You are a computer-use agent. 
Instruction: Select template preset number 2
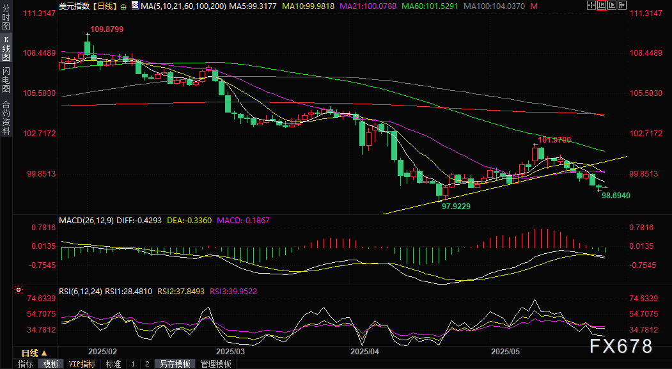146,364
